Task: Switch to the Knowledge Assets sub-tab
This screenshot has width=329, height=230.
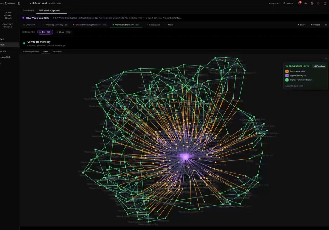Action: [31, 51]
